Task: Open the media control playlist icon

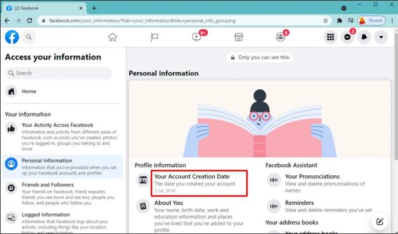Action: click(x=351, y=21)
